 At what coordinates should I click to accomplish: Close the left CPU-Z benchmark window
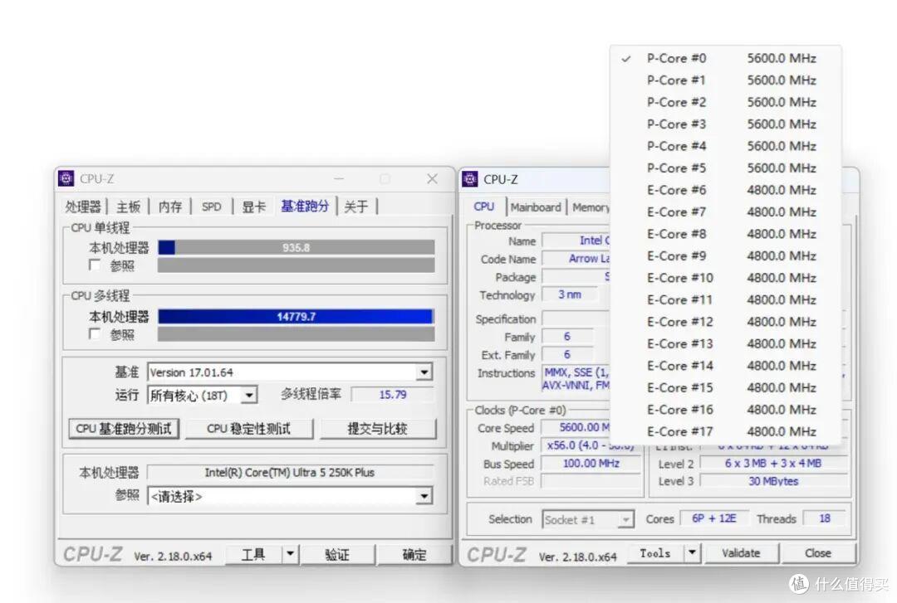point(432,179)
